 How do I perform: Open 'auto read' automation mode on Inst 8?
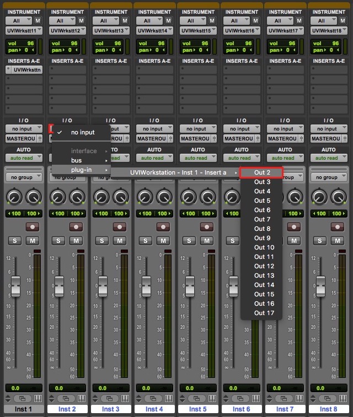329,158
